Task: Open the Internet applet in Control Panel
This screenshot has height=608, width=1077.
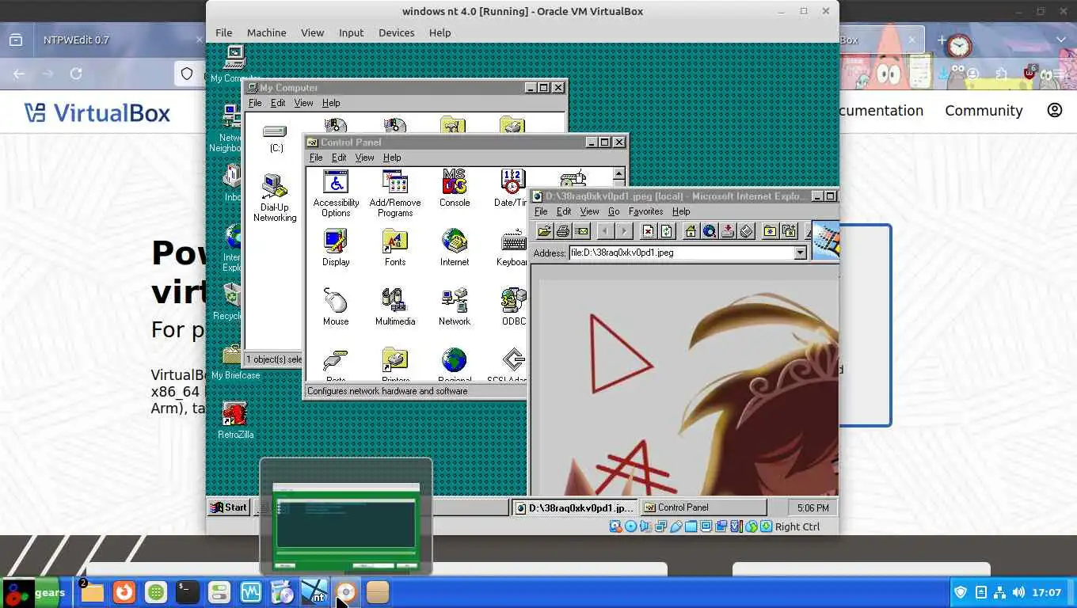Action: coord(455,248)
